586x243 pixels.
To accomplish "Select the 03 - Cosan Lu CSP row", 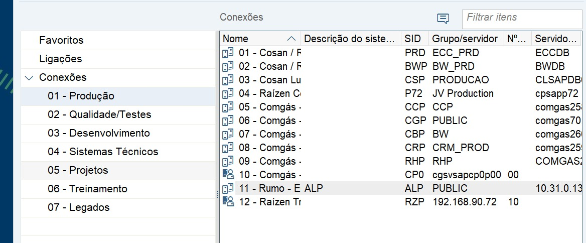I will tap(403, 80).
